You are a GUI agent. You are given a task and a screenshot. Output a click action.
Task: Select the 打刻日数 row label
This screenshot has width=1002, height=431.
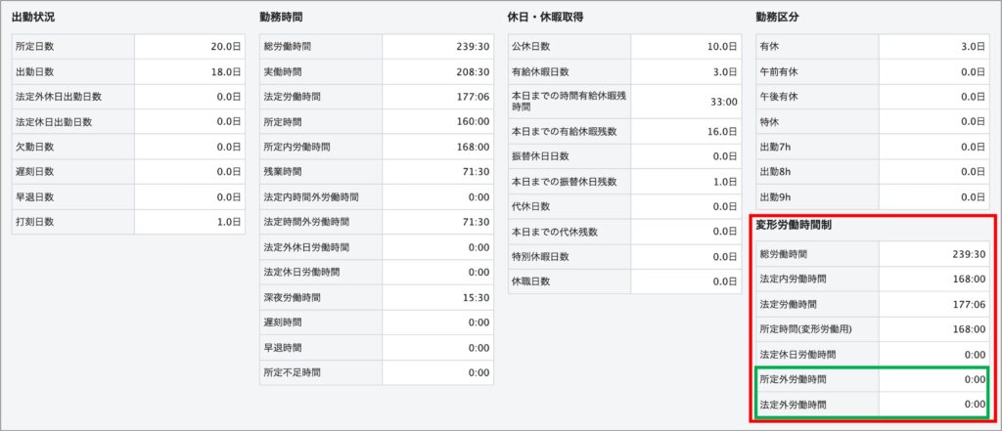click(x=35, y=222)
